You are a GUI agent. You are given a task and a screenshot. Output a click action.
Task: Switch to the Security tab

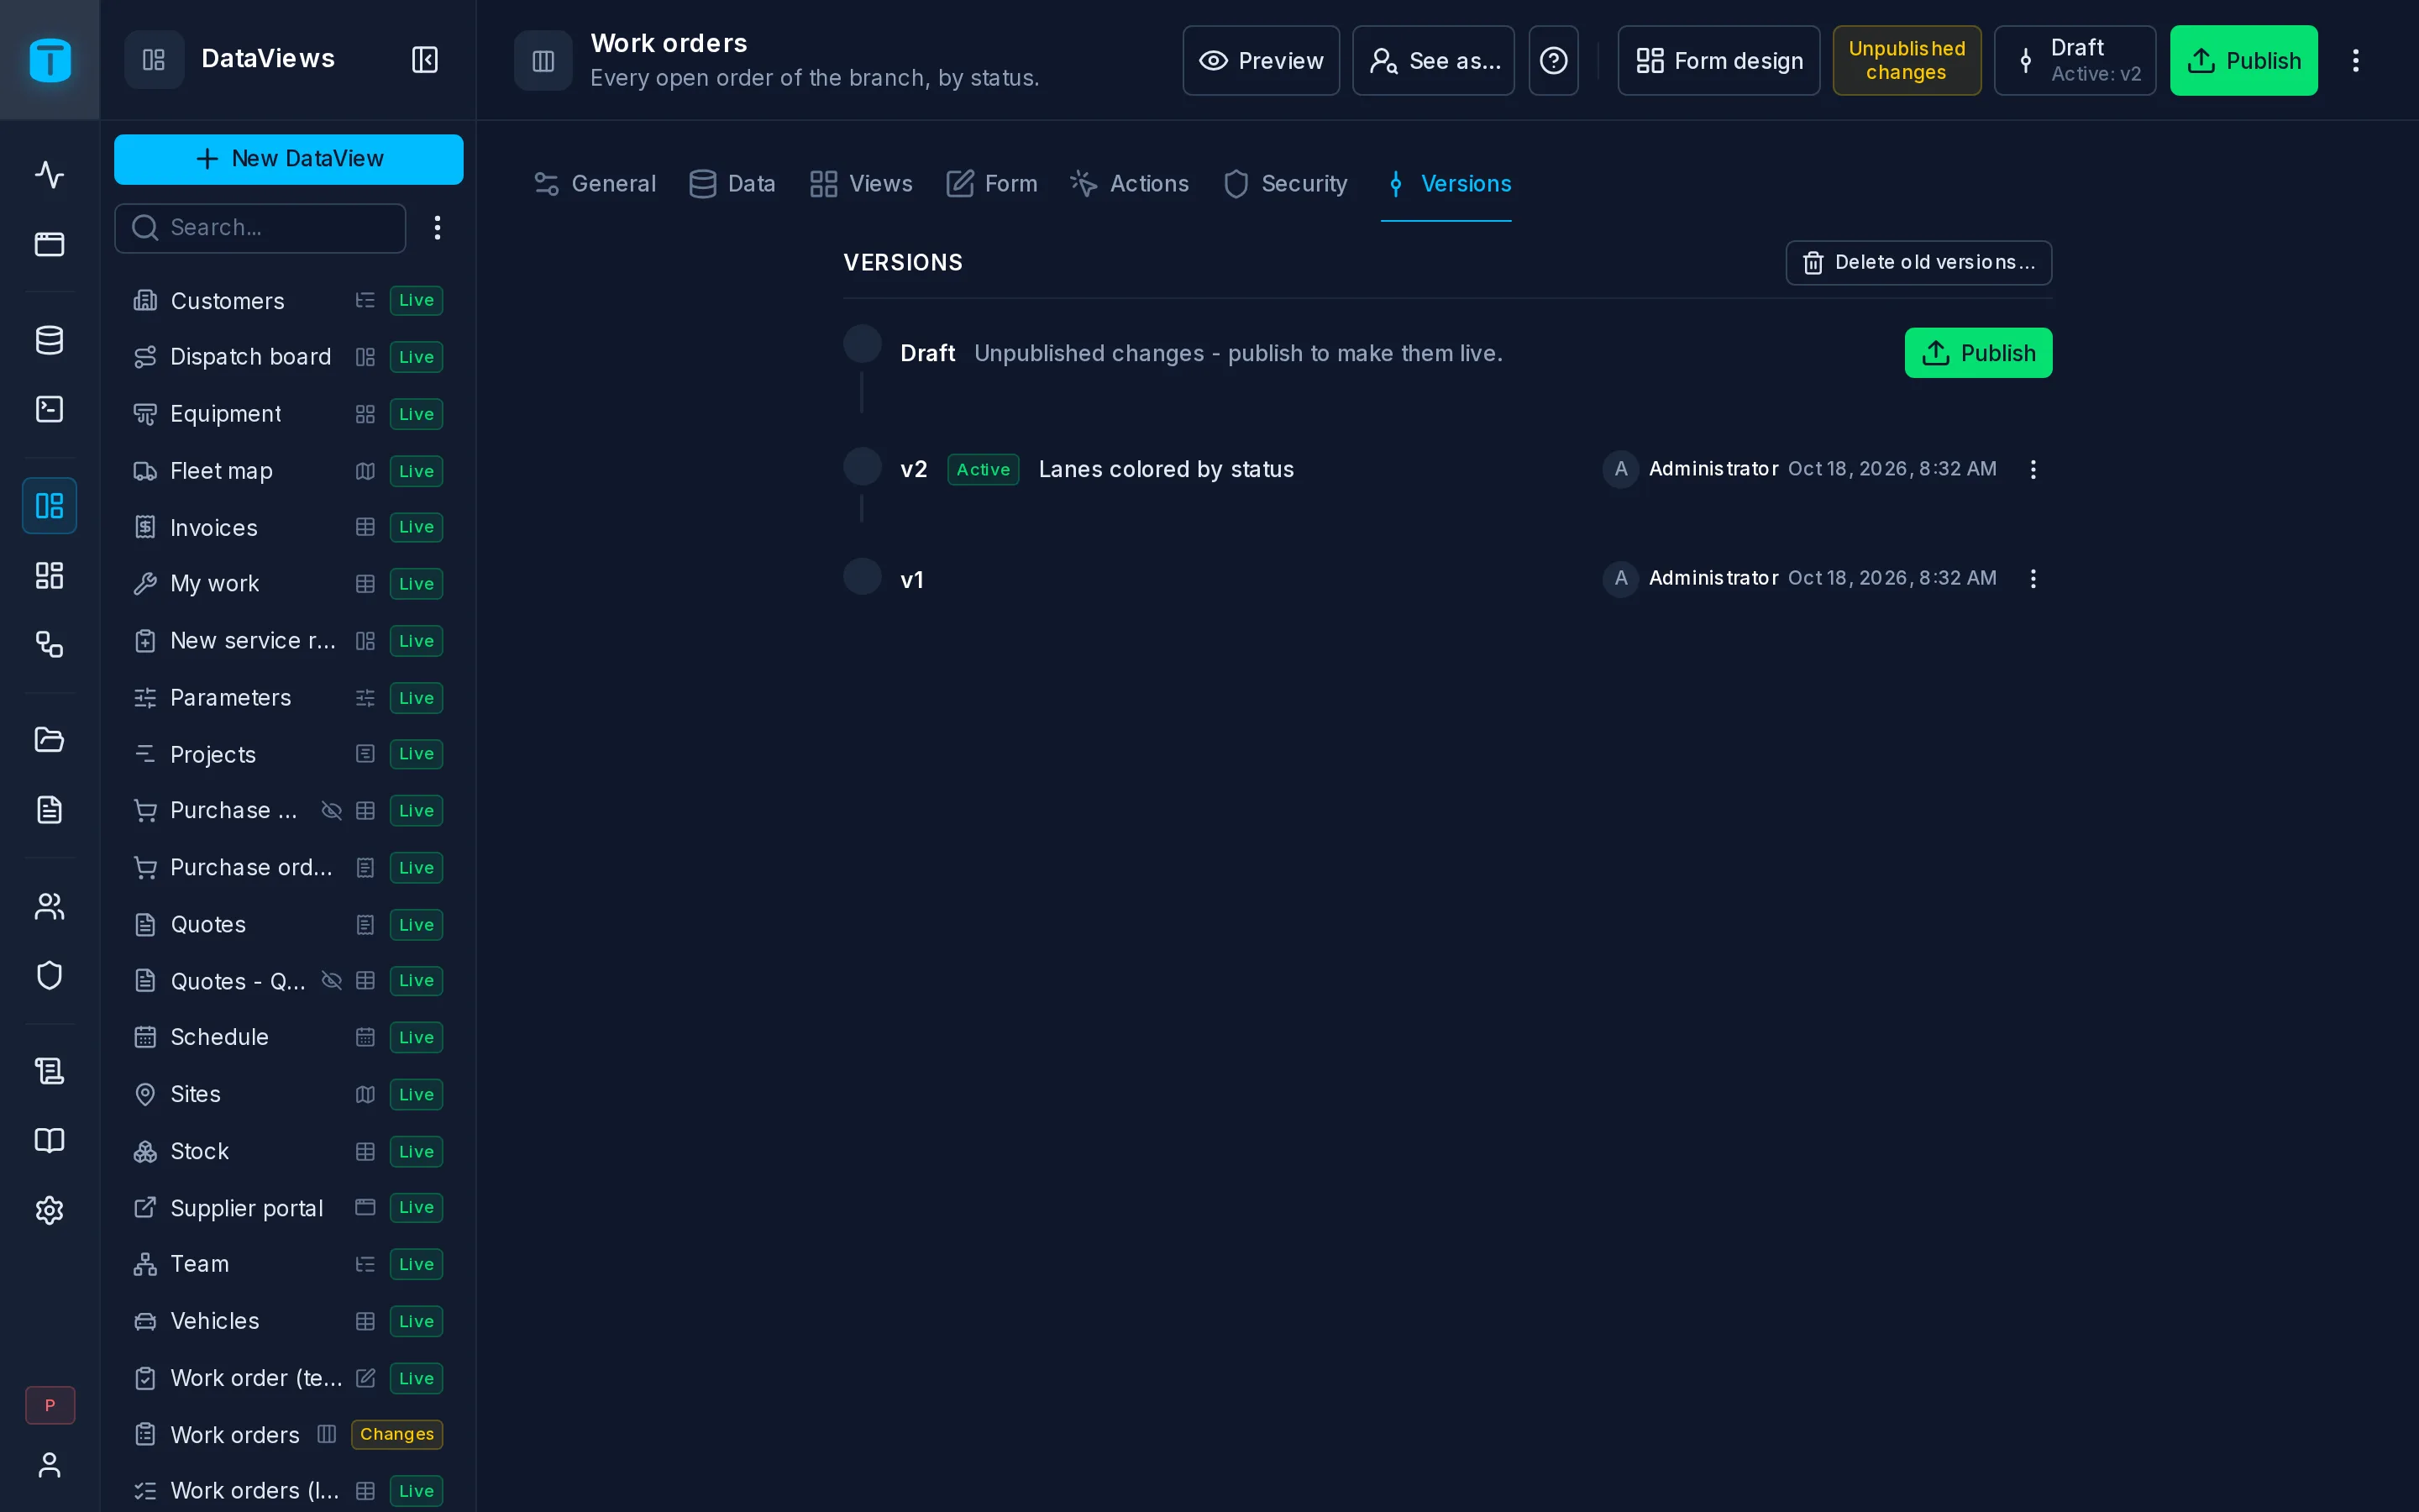[x=1284, y=184]
